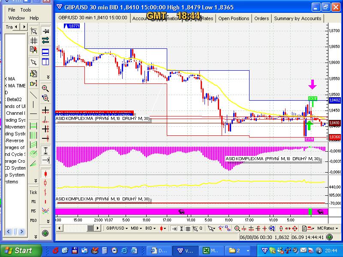Tile windows vertically icon

tap(45, 62)
